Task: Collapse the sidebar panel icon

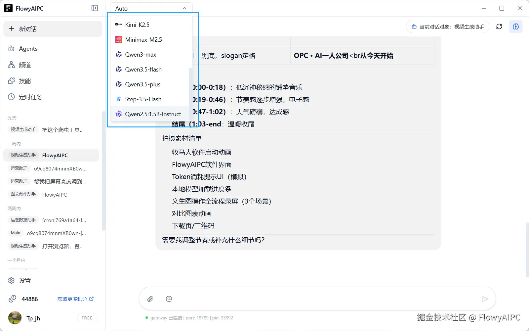Action: pyautogui.click(x=95, y=8)
